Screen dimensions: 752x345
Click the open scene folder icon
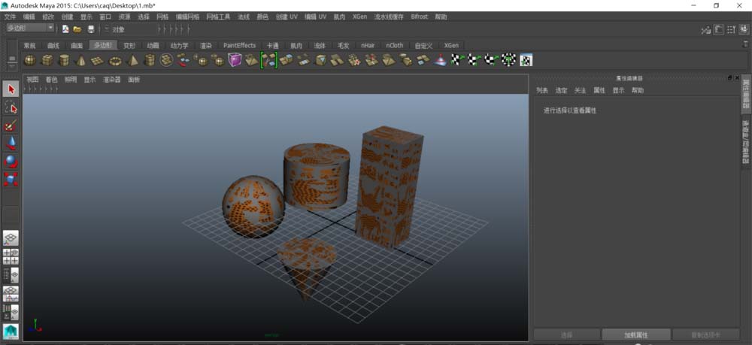[x=77, y=29]
